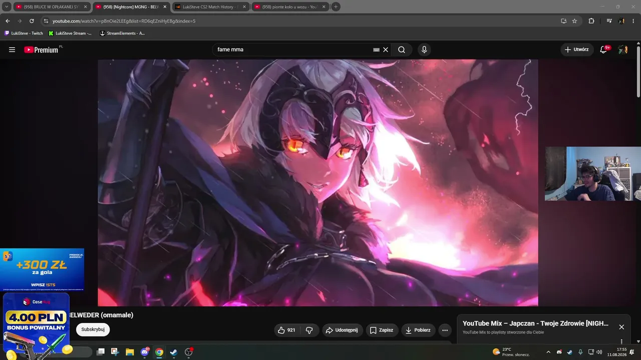Bookmark this page with the star
The image size is (641, 360).
574,21
